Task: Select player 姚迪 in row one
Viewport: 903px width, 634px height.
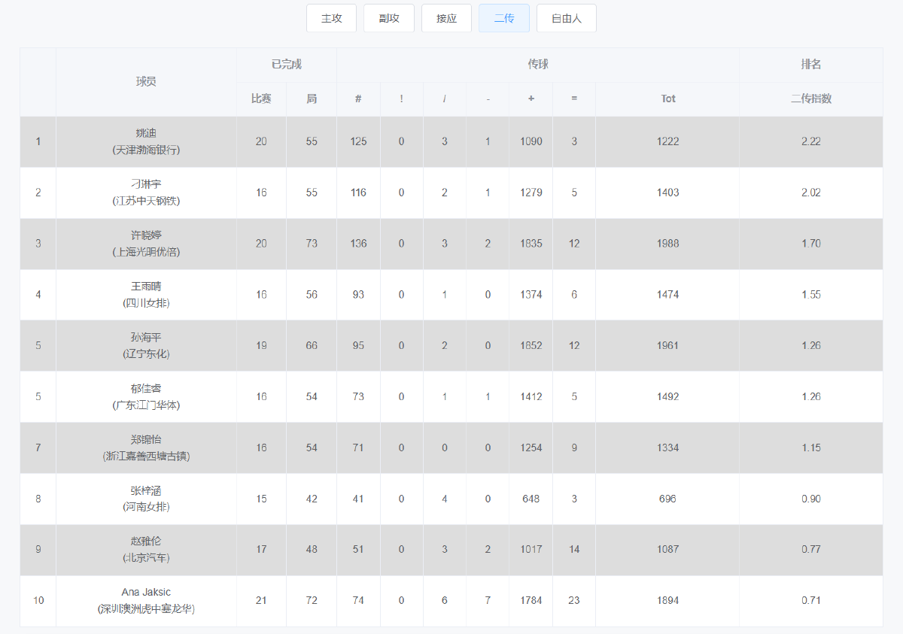Action: [146, 133]
